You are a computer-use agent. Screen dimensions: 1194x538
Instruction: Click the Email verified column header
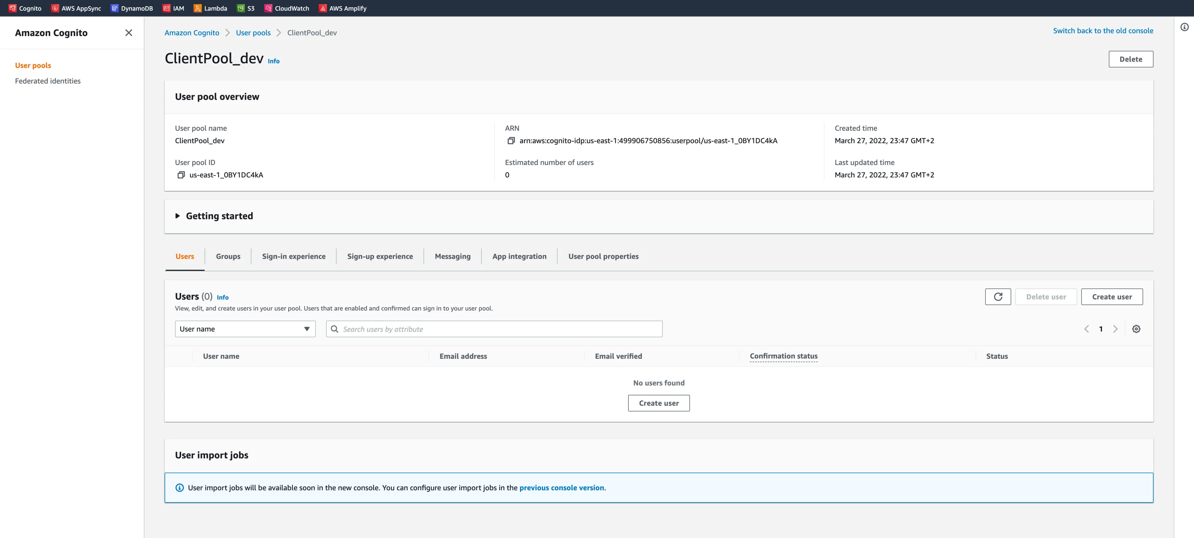(x=618, y=357)
